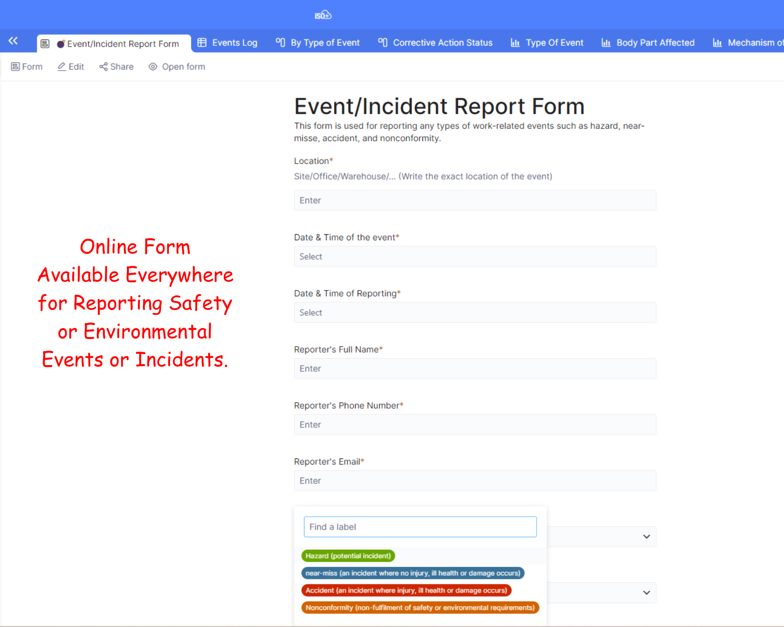Click the Find a label search field
The width and height of the screenshot is (784, 627).
point(420,527)
